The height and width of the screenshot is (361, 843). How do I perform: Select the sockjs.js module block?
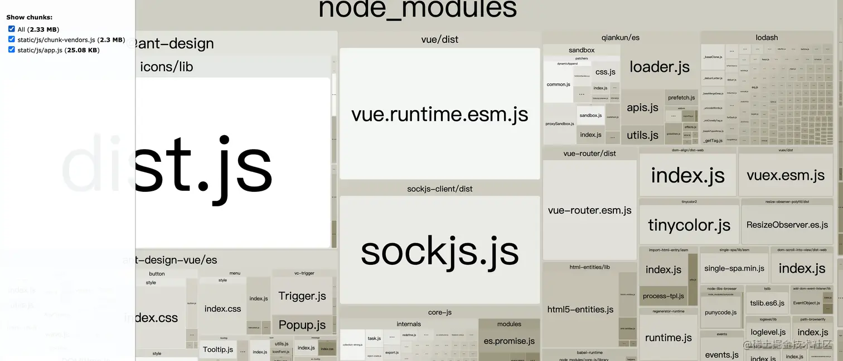(440, 250)
